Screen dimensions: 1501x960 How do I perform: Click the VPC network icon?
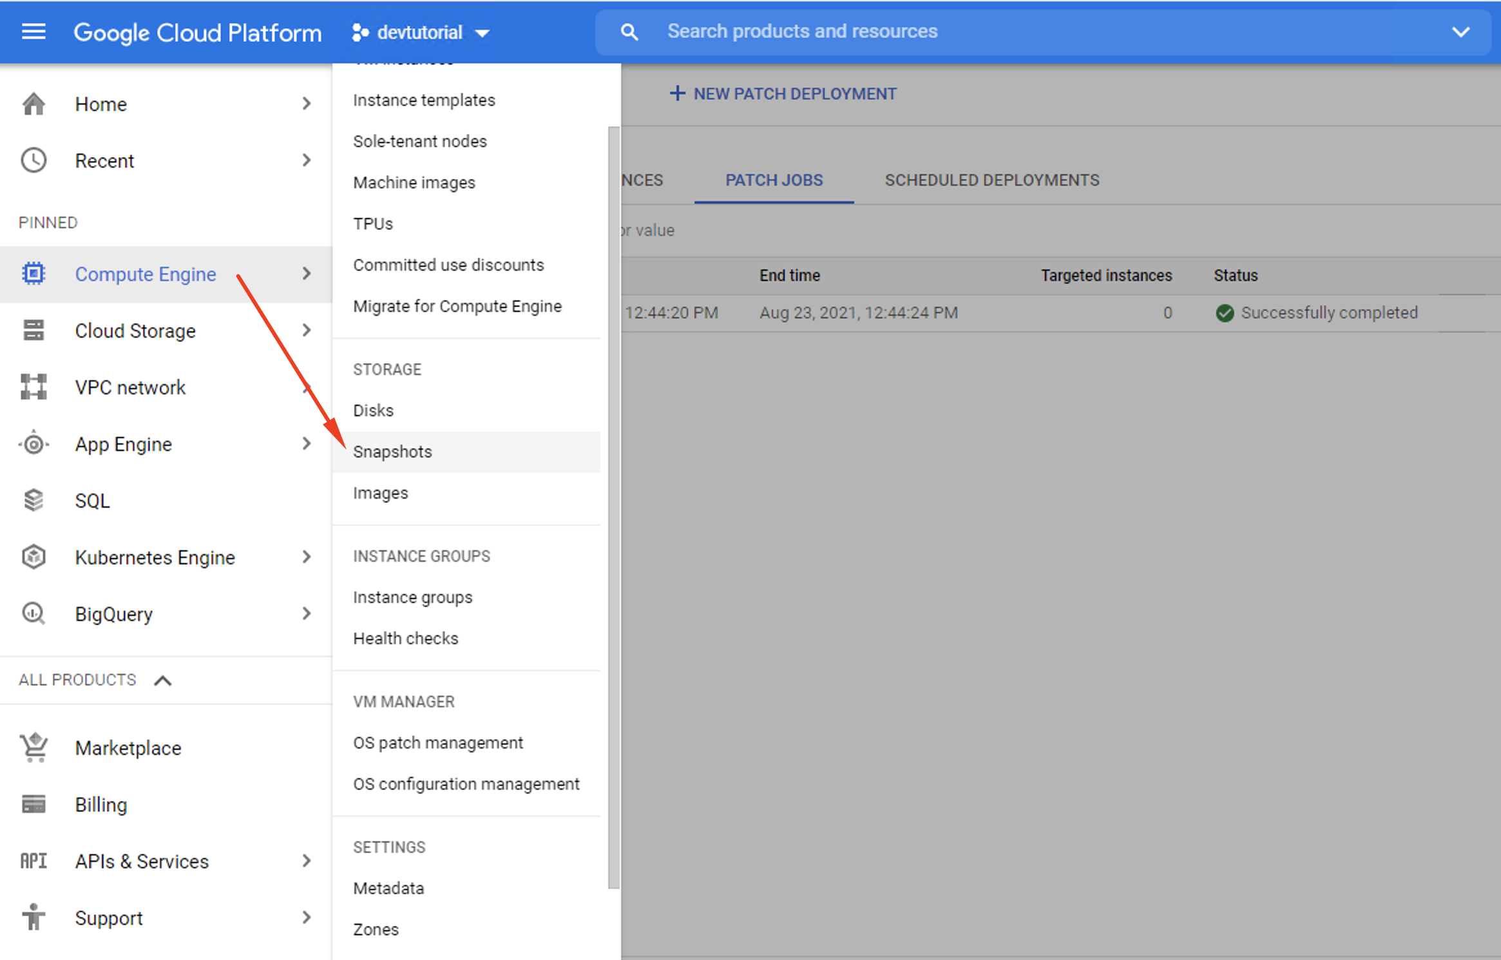click(x=33, y=387)
